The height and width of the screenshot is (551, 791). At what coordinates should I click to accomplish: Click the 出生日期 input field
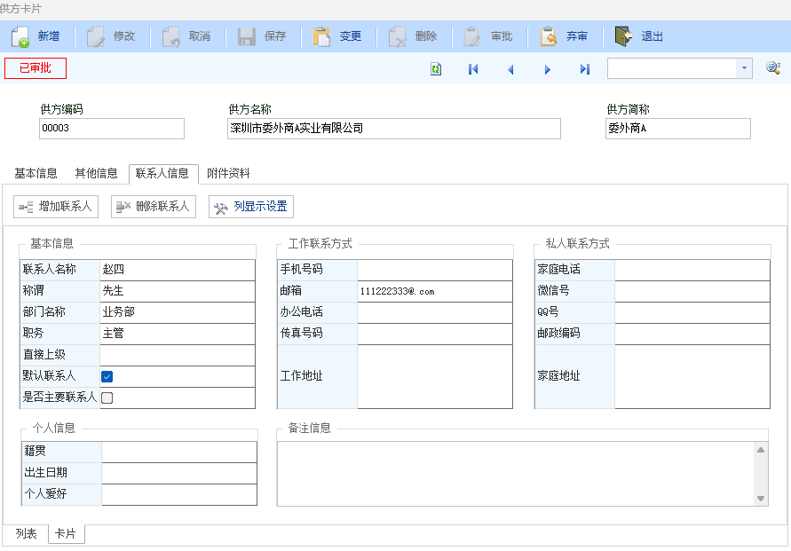[178, 473]
